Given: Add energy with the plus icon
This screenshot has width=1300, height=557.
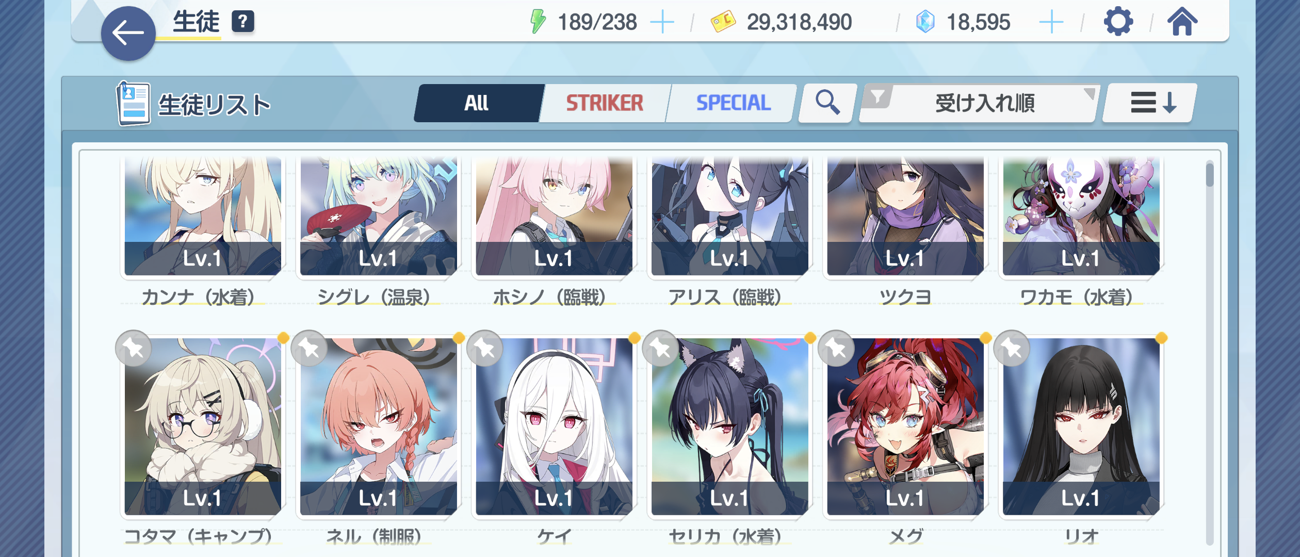Looking at the screenshot, I should (x=662, y=22).
